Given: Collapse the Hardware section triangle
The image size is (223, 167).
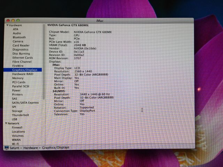Looking at the screenshot, I should point(7,25).
